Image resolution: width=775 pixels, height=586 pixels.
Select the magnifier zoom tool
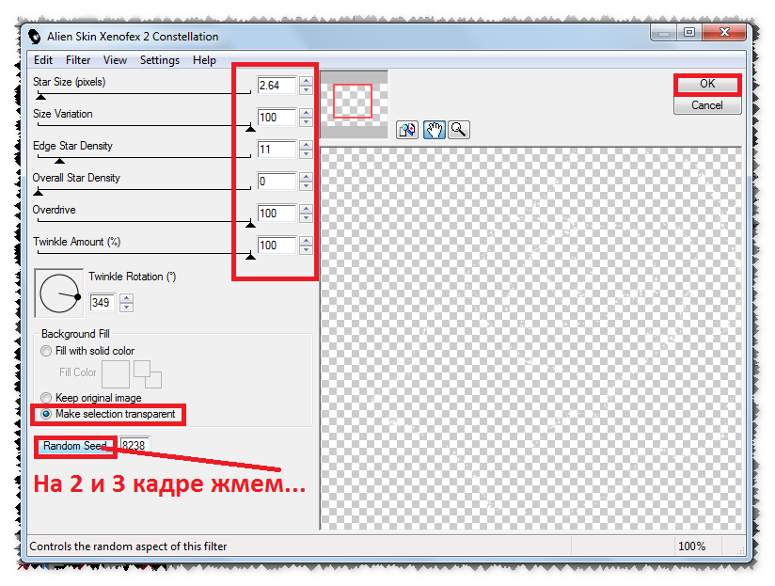pyautogui.click(x=459, y=130)
